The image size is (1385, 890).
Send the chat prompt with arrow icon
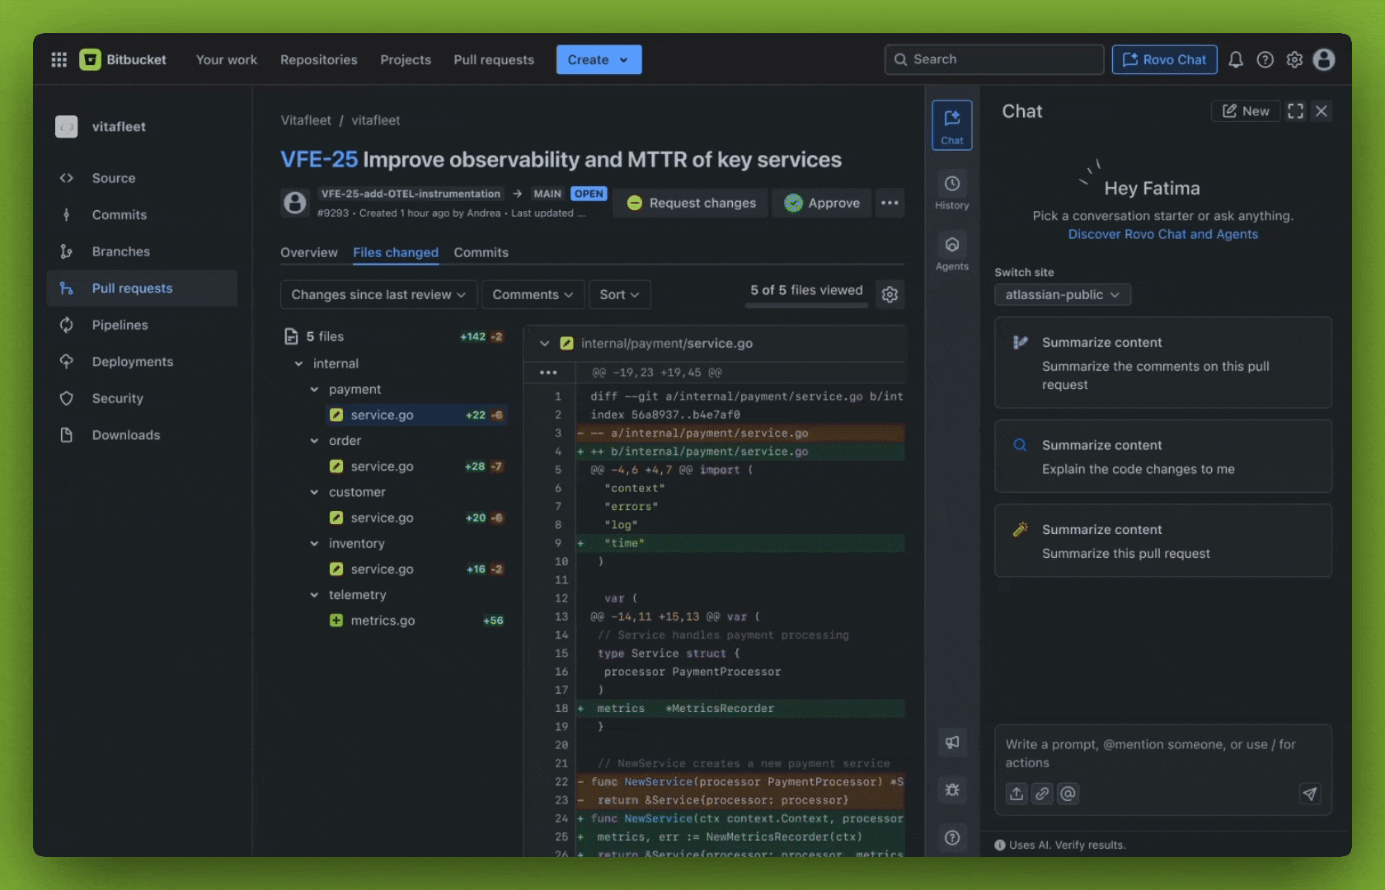pos(1309,794)
